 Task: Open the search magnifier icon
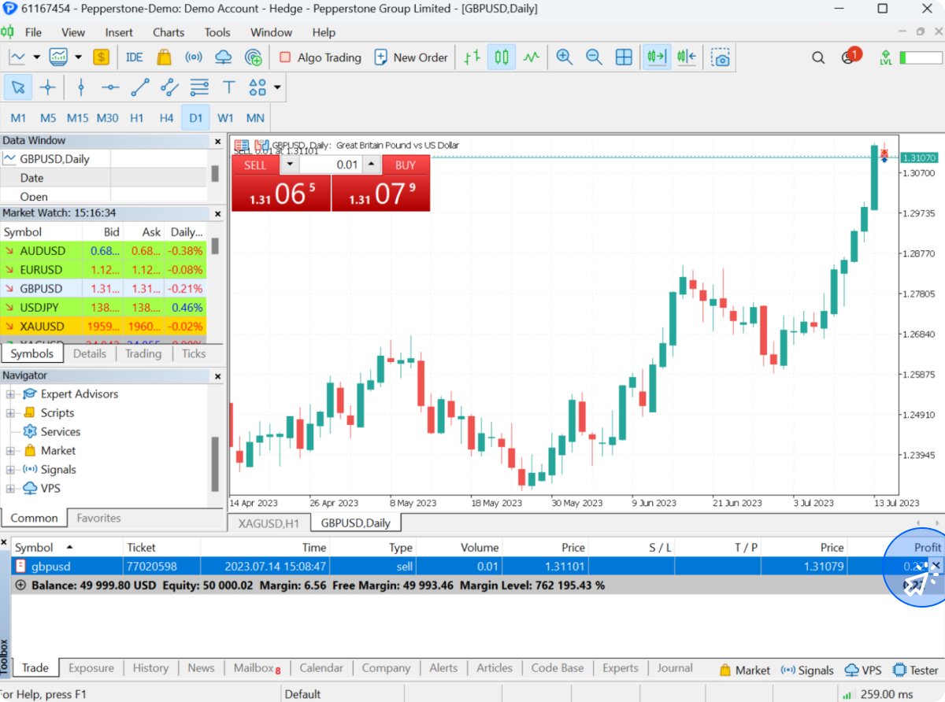click(x=818, y=57)
